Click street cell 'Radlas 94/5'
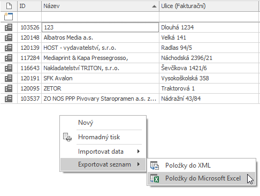The height and width of the screenshot is (196, 260). pyautogui.click(x=209, y=48)
